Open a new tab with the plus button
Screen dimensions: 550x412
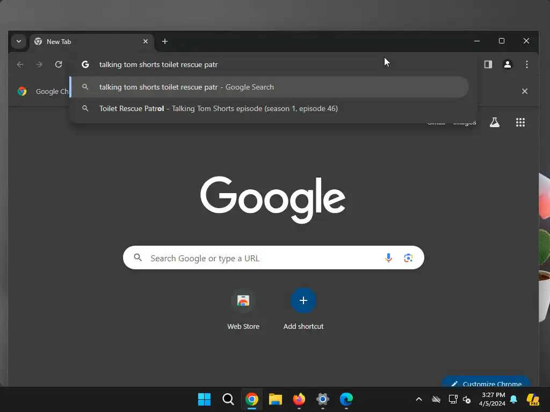tap(164, 41)
